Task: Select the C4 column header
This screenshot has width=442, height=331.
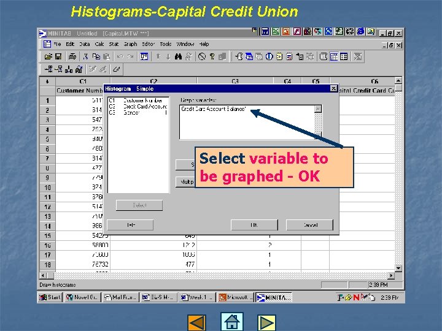Action: coord(287,82)
